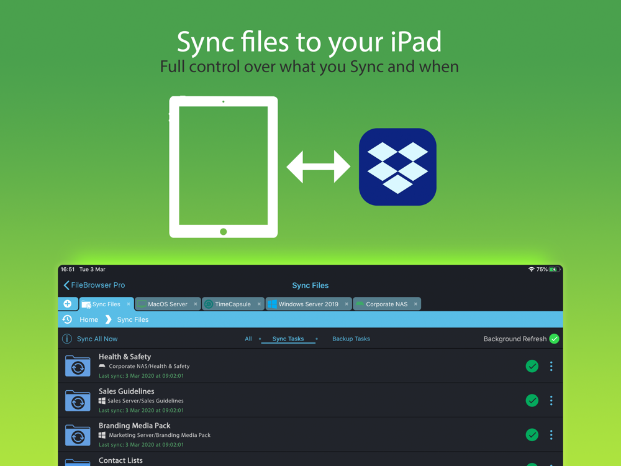The height and width of the screenshot is (466, 621).
Task: Select the Sync Tasks filter
Action: [288, 339]
